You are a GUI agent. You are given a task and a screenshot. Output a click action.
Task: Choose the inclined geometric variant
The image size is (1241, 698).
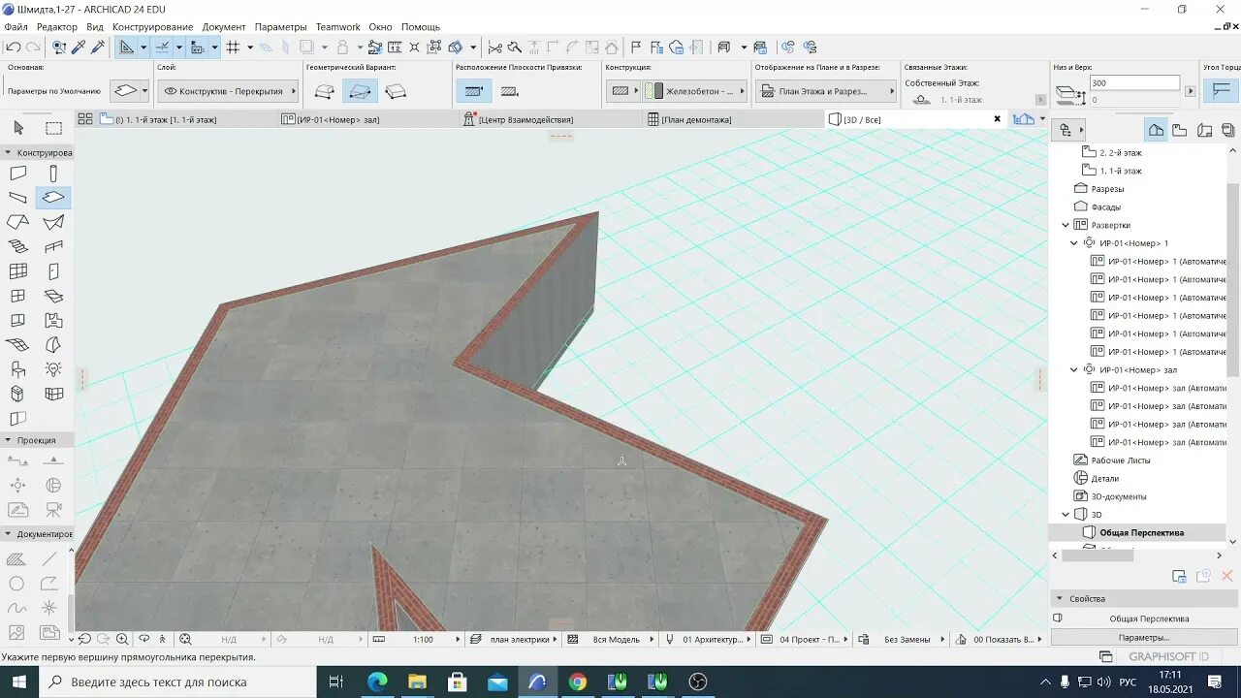coord(360,91)
